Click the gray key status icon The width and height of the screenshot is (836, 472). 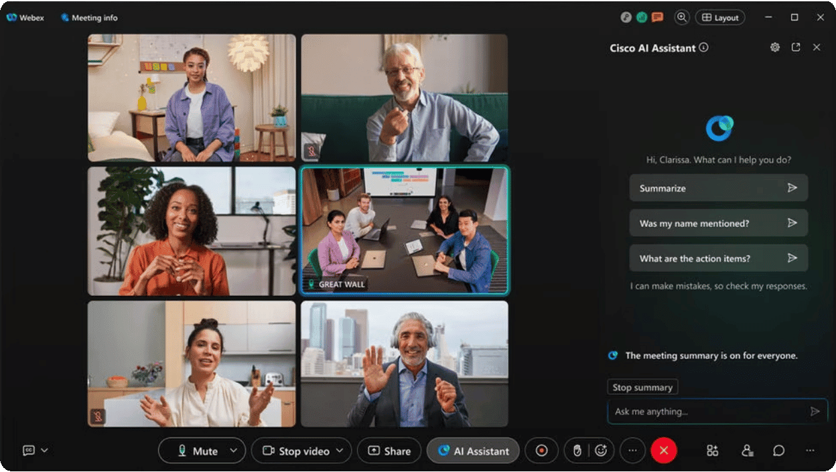coord(626,18)
